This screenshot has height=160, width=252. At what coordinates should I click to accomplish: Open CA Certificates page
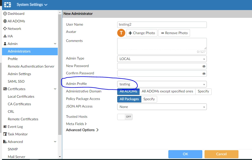19,104
